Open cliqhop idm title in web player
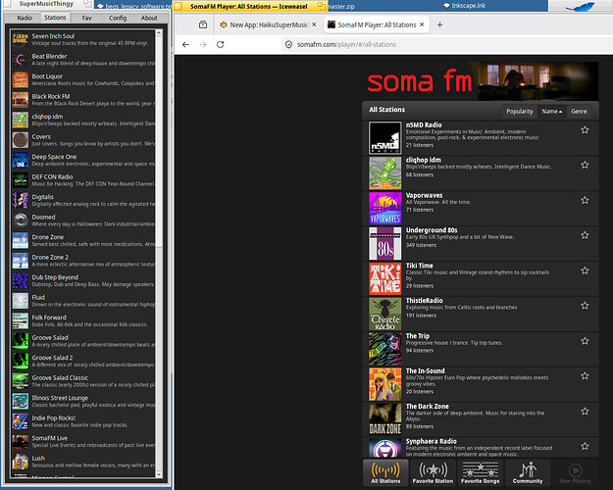This screenshot has height=490, width=613. point(424,160)
